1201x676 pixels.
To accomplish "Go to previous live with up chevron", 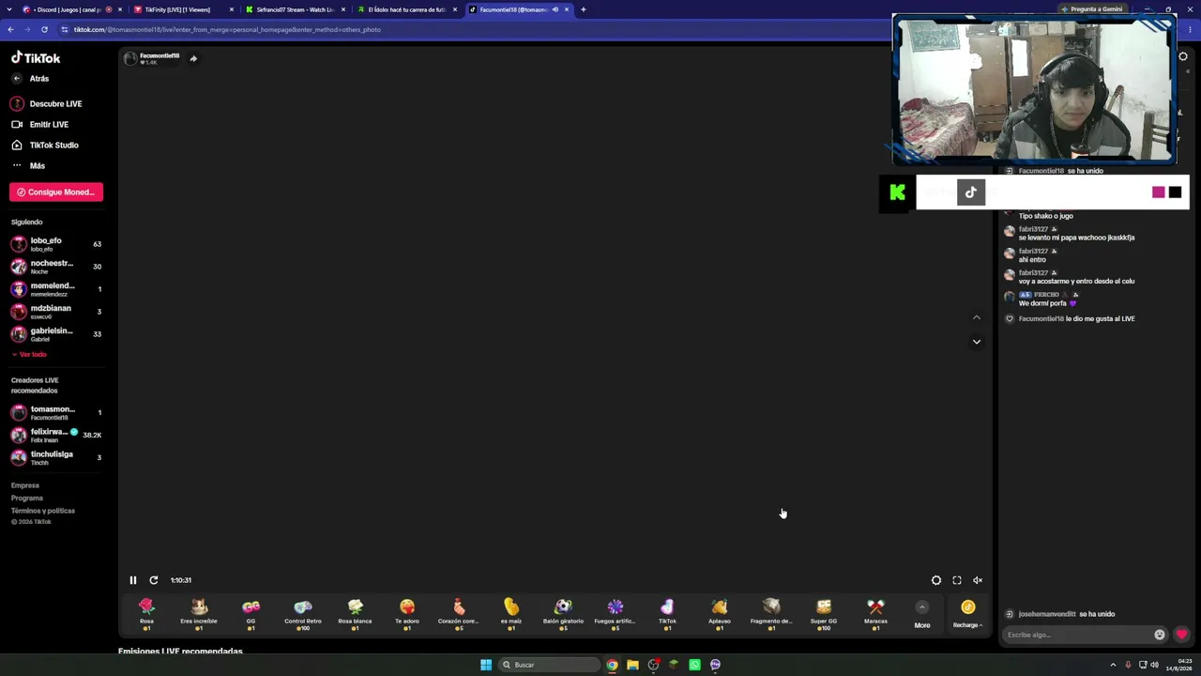I will point(977,318).
